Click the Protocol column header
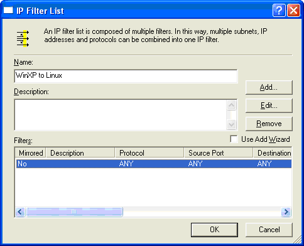This screenshot has width=304, height=246. 149,152
